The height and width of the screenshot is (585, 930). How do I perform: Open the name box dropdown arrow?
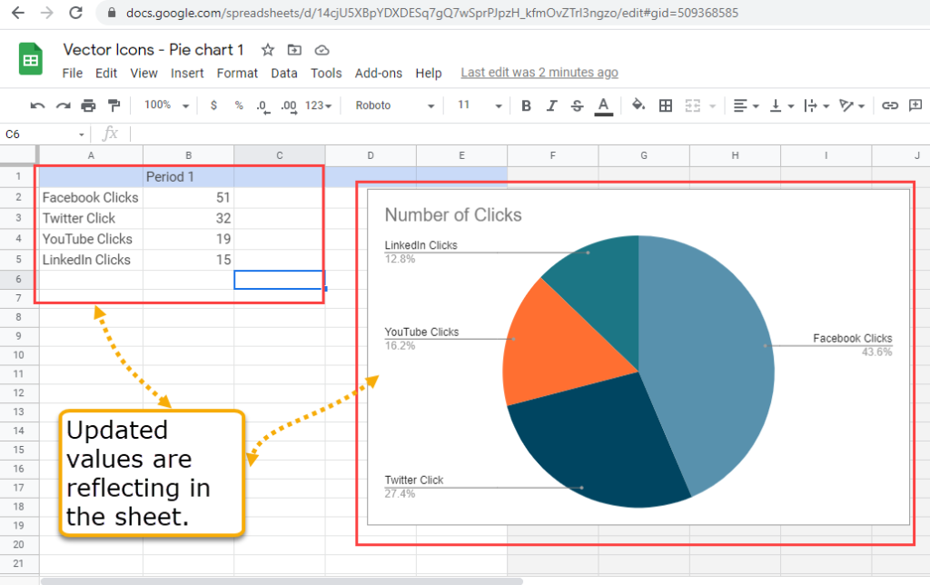point(81,134)
